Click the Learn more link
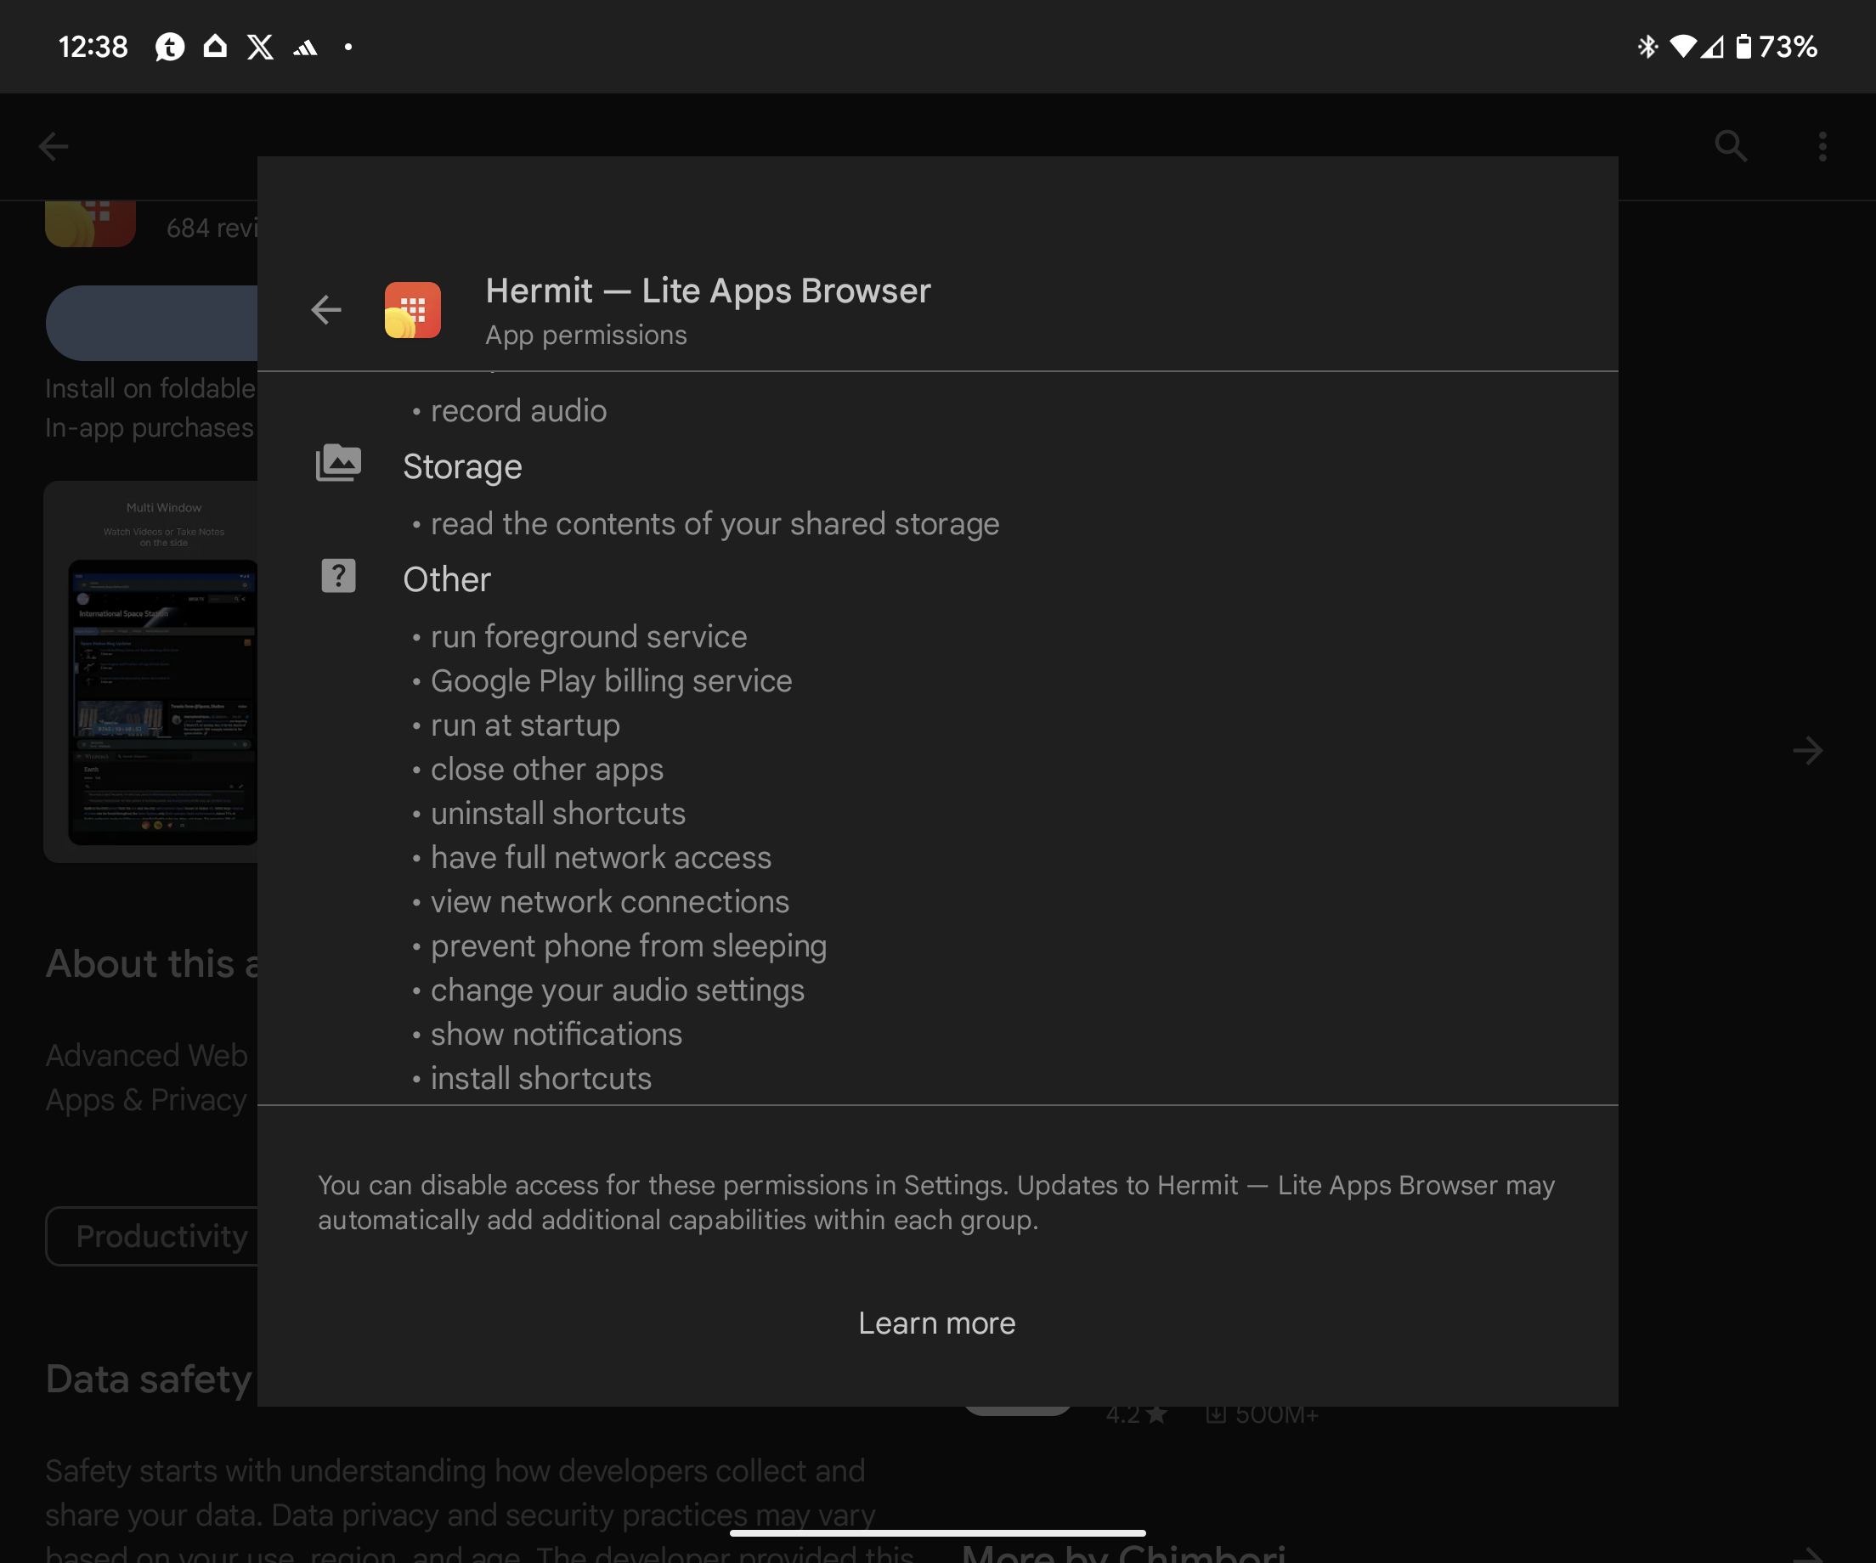Image resolution: width=1876 pixels, height=1563 pixels. pos(936,1323)
